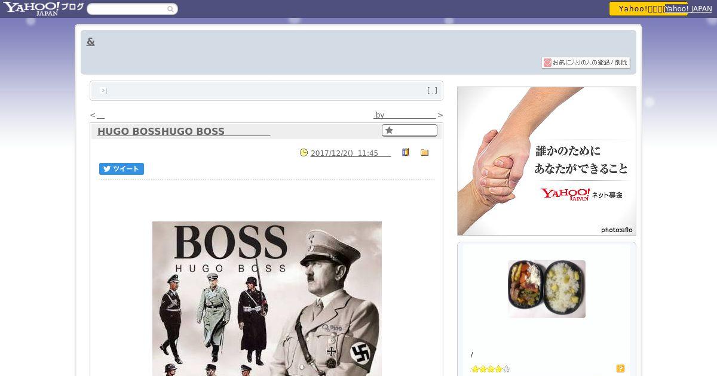
Task: Click the orange question mark help icon
Action: [620, 369]
